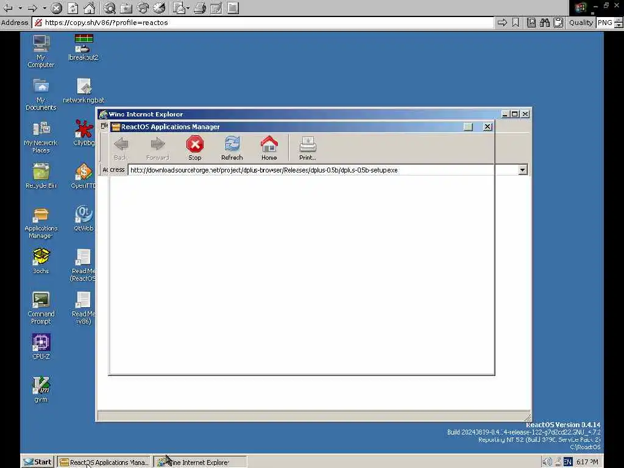The height and width of the screenshot is (468, 624).
Task: Select OllyDbg desktop icon
Action: [x=83, y=133]
